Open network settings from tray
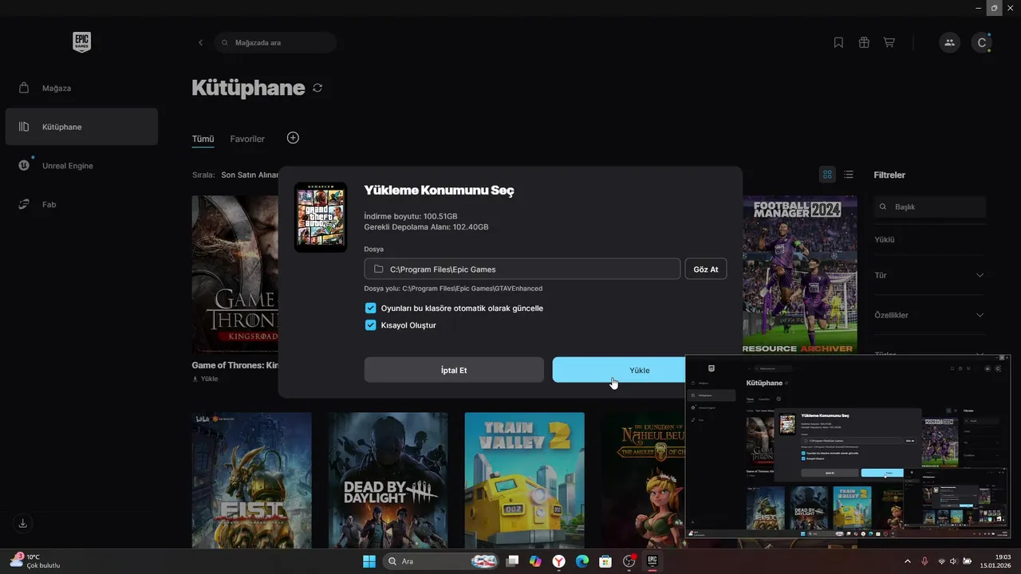The width and height of the screenshot is (1021, 574). 942,561
